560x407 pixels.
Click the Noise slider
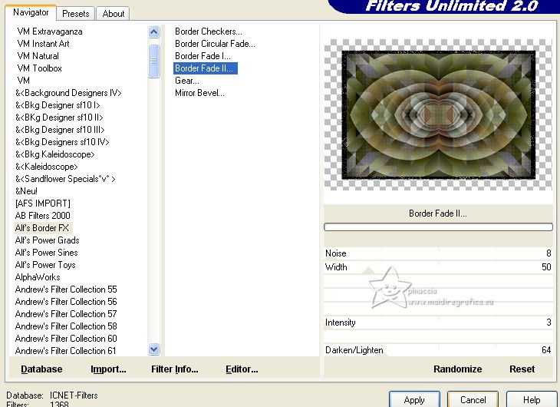click(438, 253)
